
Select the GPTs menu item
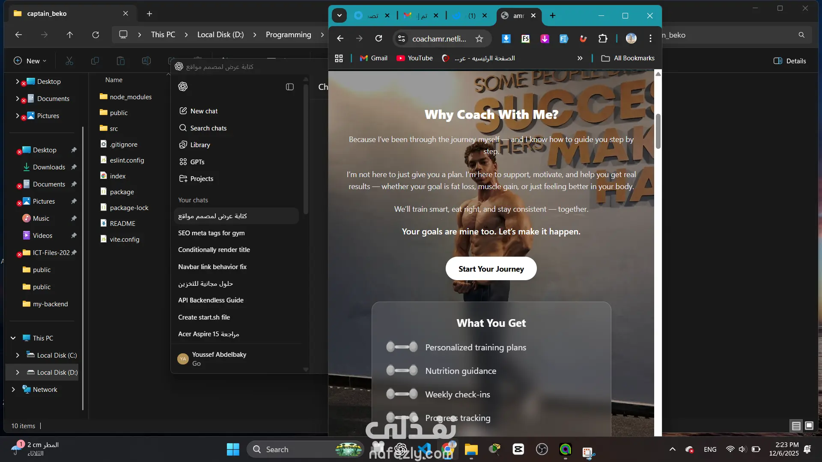coord(197,162)
